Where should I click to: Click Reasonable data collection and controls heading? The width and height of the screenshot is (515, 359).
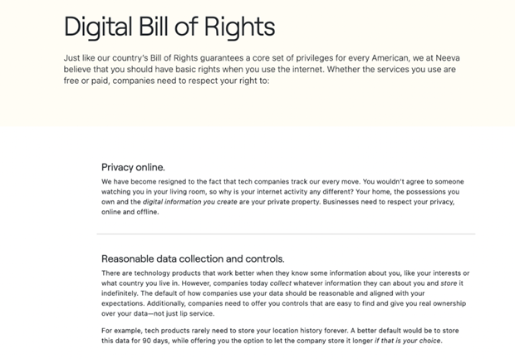tap(193, 258)
